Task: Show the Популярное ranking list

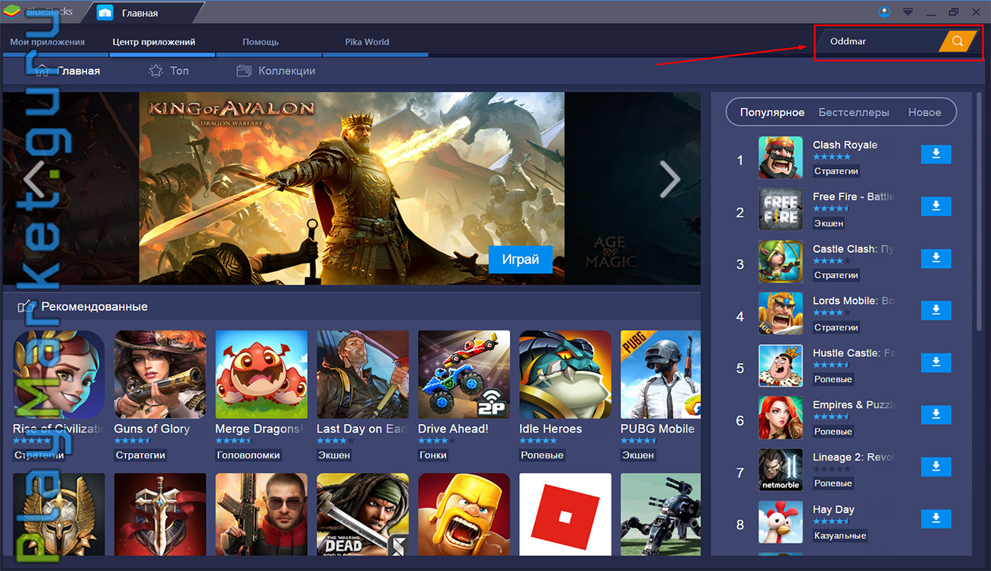Action: 772,112
